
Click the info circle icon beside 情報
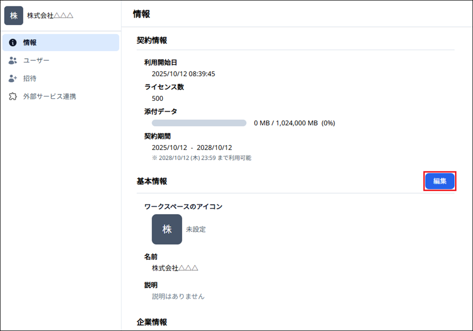13,43
